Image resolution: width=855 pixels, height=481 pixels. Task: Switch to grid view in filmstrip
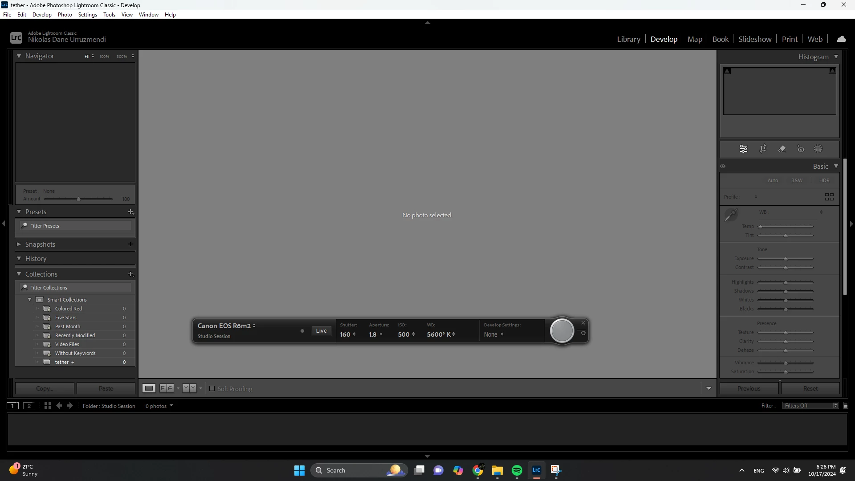pyautogui.click(x=48, y=406)
